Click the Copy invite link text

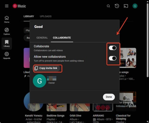48,68
